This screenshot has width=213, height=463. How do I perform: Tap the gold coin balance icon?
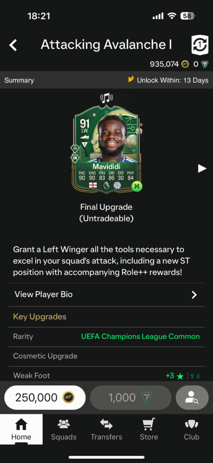click(185, 64)
